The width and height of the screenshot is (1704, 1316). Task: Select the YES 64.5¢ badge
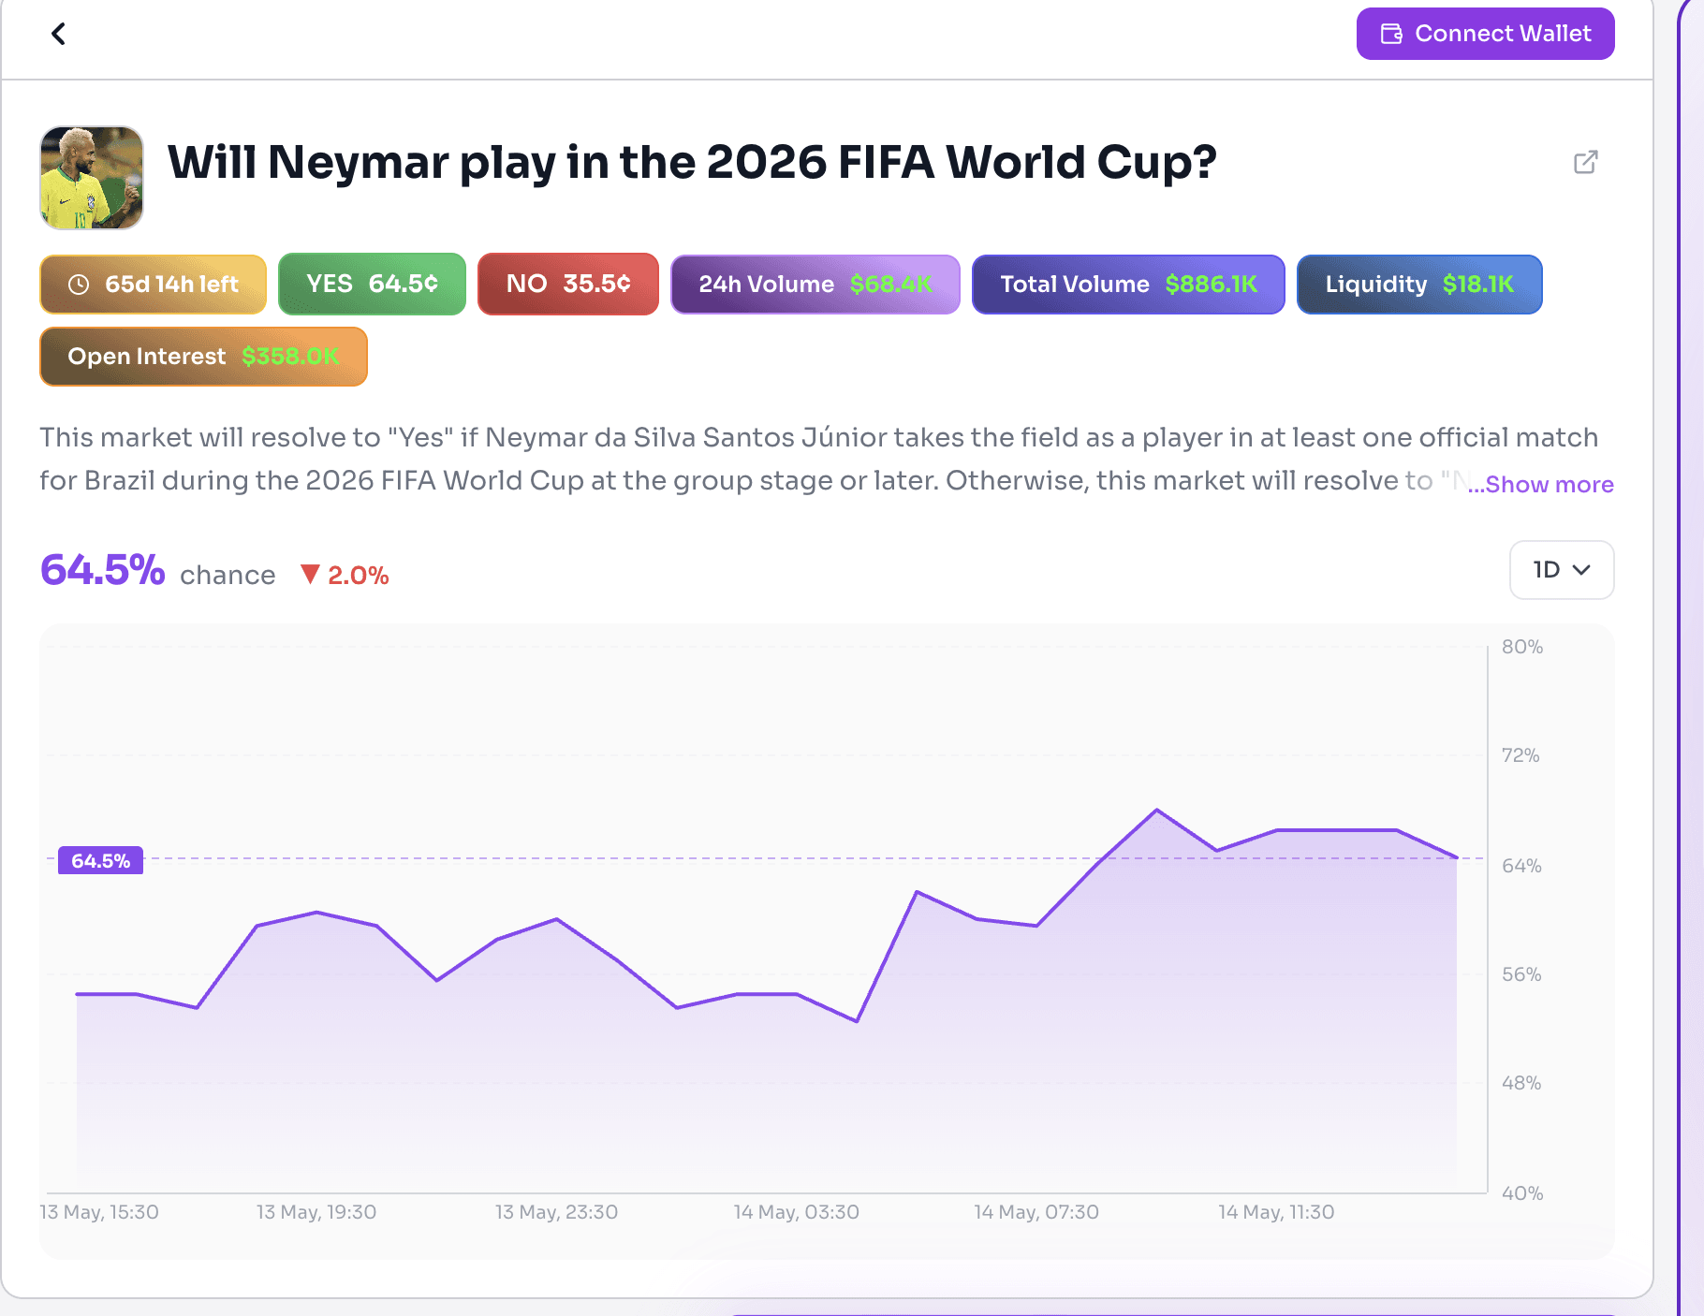tap(372, 285)
